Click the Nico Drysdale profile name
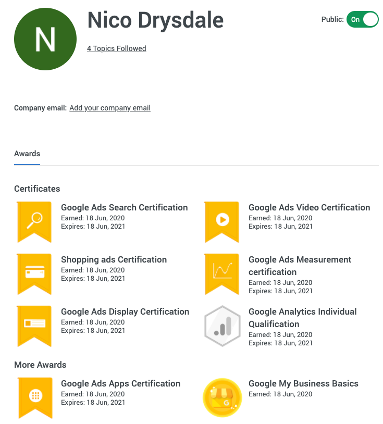This screenshot has height=424, width=383. point(155,20)
